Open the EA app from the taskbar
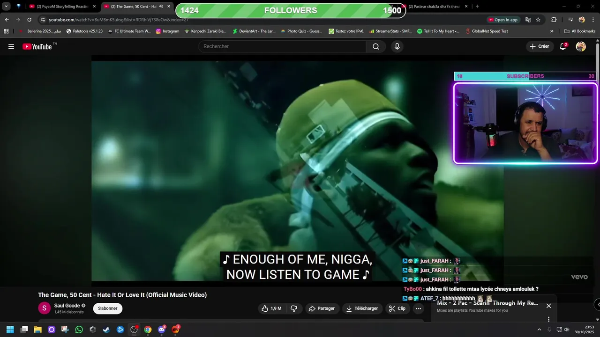Screen dimensions: 600x337 click(175, 330)
